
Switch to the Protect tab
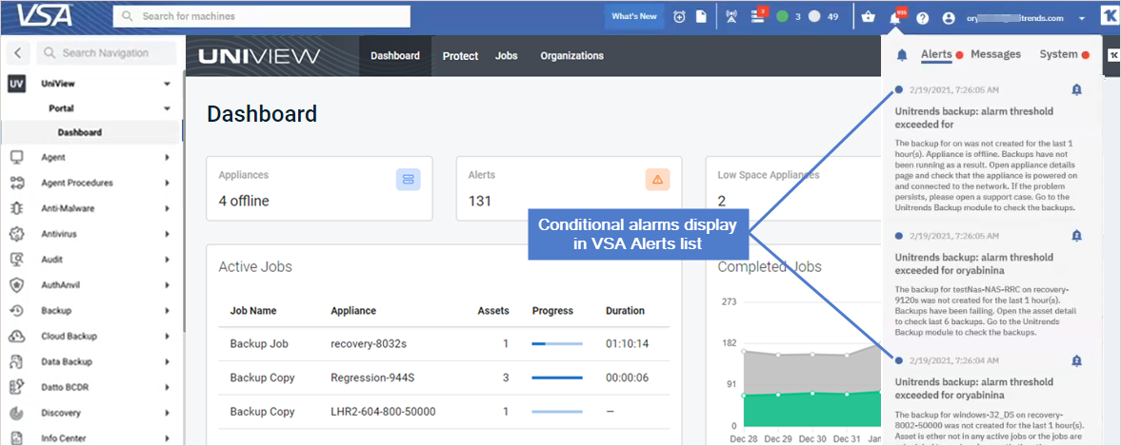point(460,56)
